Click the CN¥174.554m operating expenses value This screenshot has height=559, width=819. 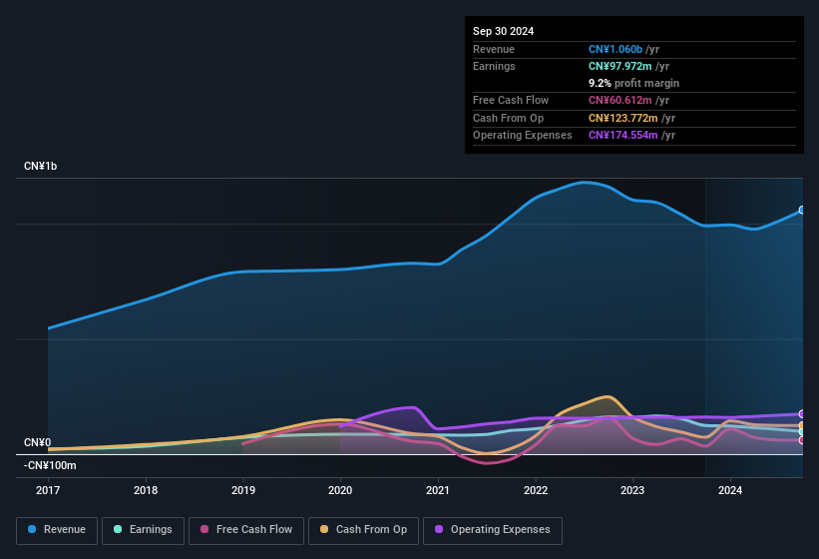coord(623,135)
